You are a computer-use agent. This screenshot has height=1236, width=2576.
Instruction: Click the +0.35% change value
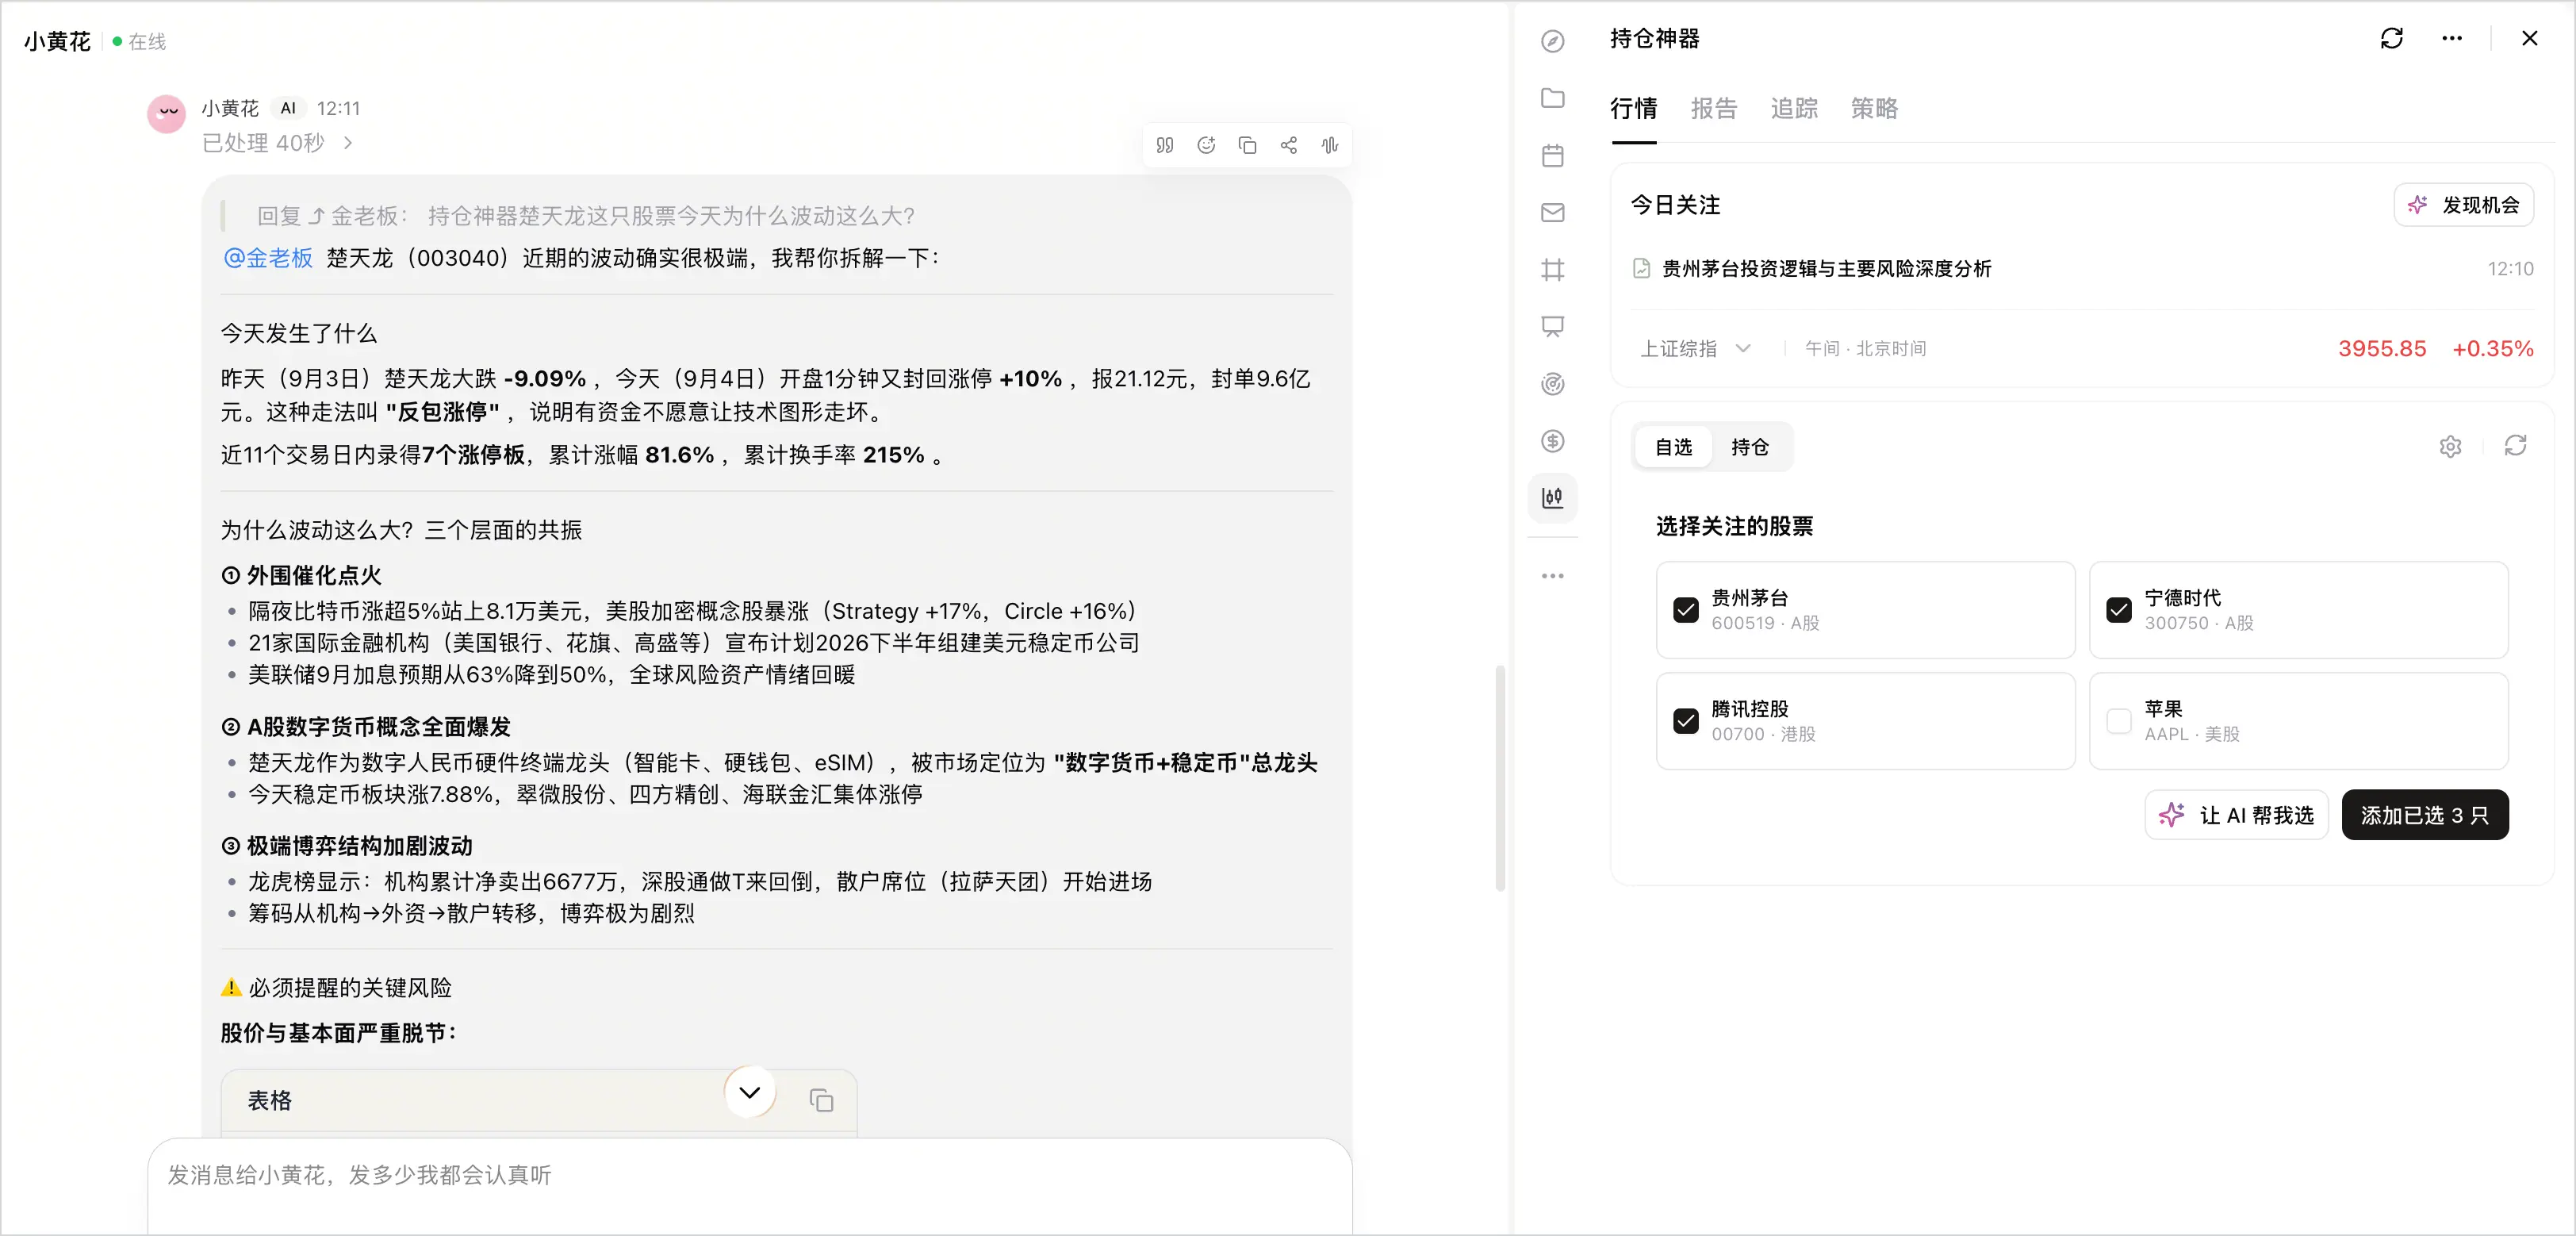[x=2492, y=348]
